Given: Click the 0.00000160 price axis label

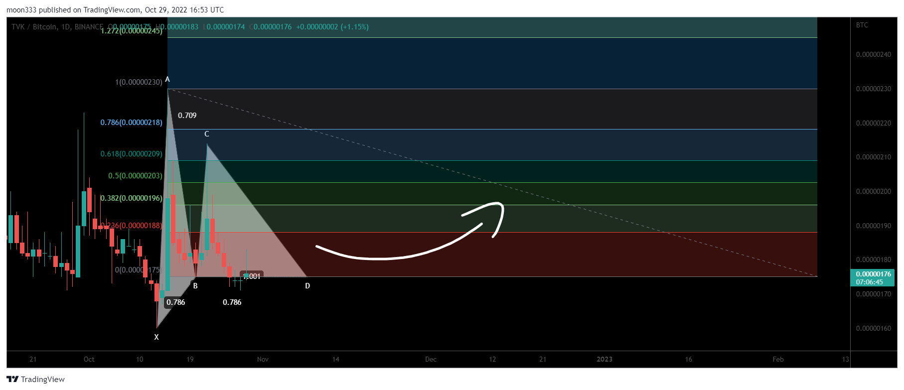Looking at the screenshot, I should (x=873, y=329).
